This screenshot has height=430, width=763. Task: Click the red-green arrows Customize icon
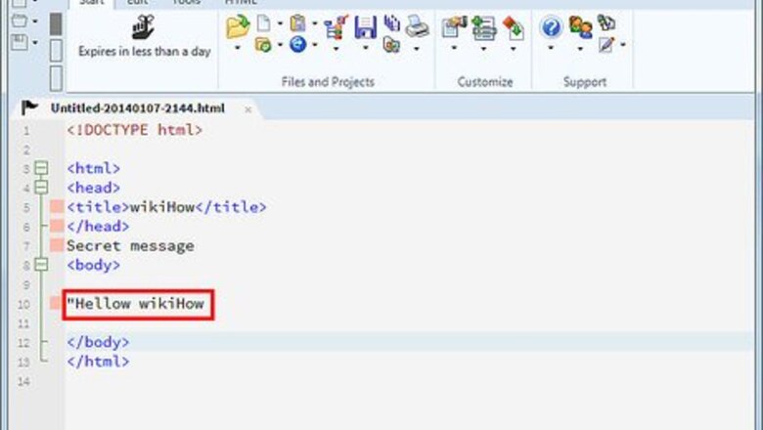pos(513,26)
